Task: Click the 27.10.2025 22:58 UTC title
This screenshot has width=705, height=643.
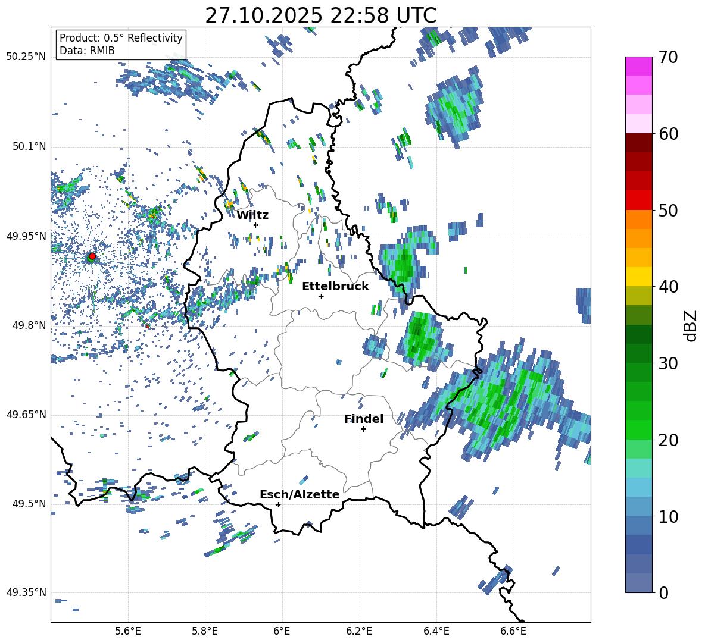Action: point(321,15)
